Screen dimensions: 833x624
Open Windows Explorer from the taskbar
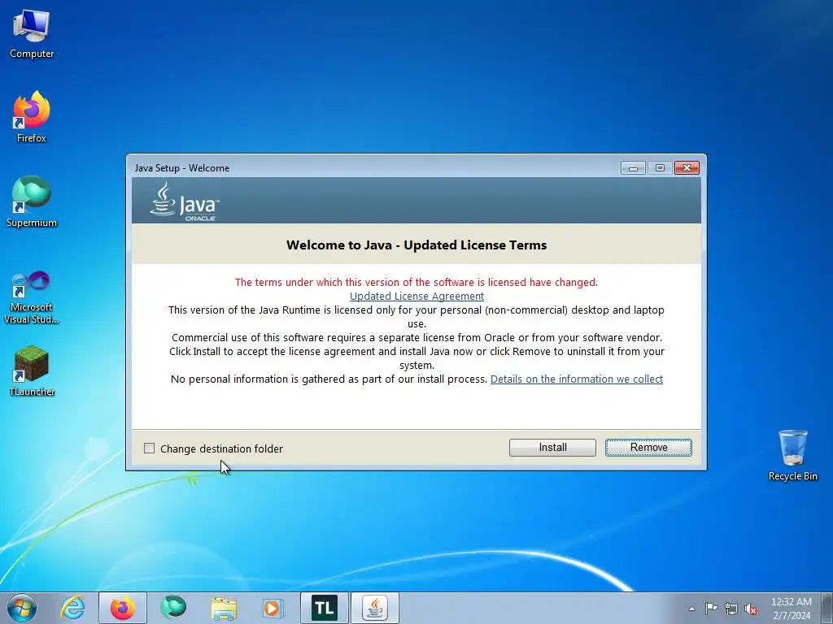tap(224, 608)
